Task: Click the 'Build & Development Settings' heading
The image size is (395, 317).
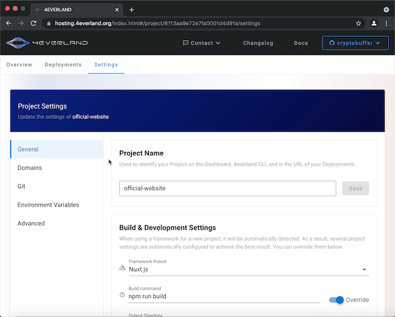Action: tap(167, 228)
